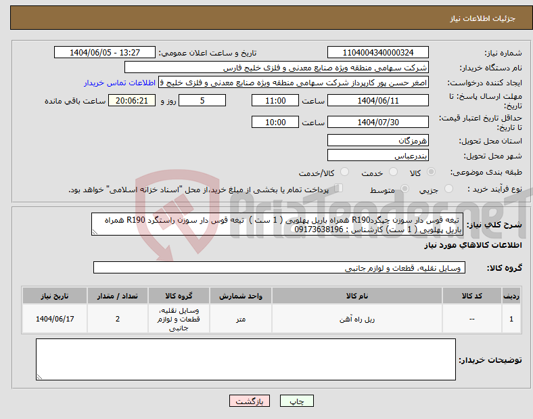533x419 pixels.
Task: Click the ایجاد کننده درخواست field
Action: pos(294,83)
